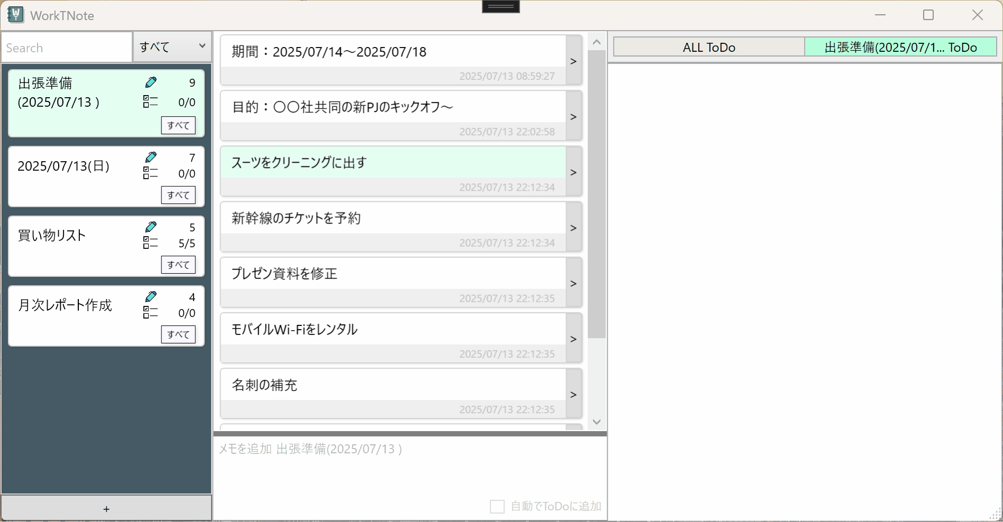
Task: Click the pencil icon on 買い物リスト card
Action: pyautogui.click(x=151, y=227)
